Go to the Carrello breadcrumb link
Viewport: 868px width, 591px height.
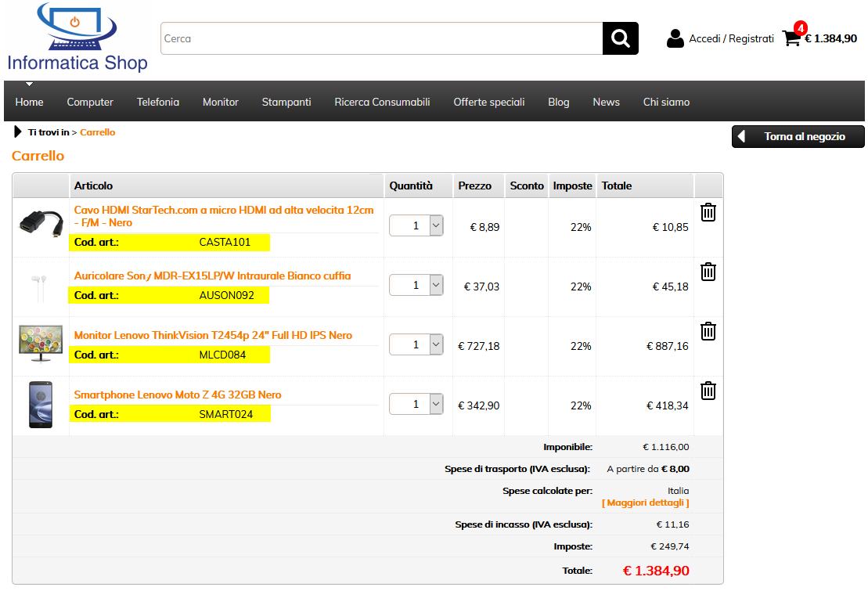pos(98,132)
